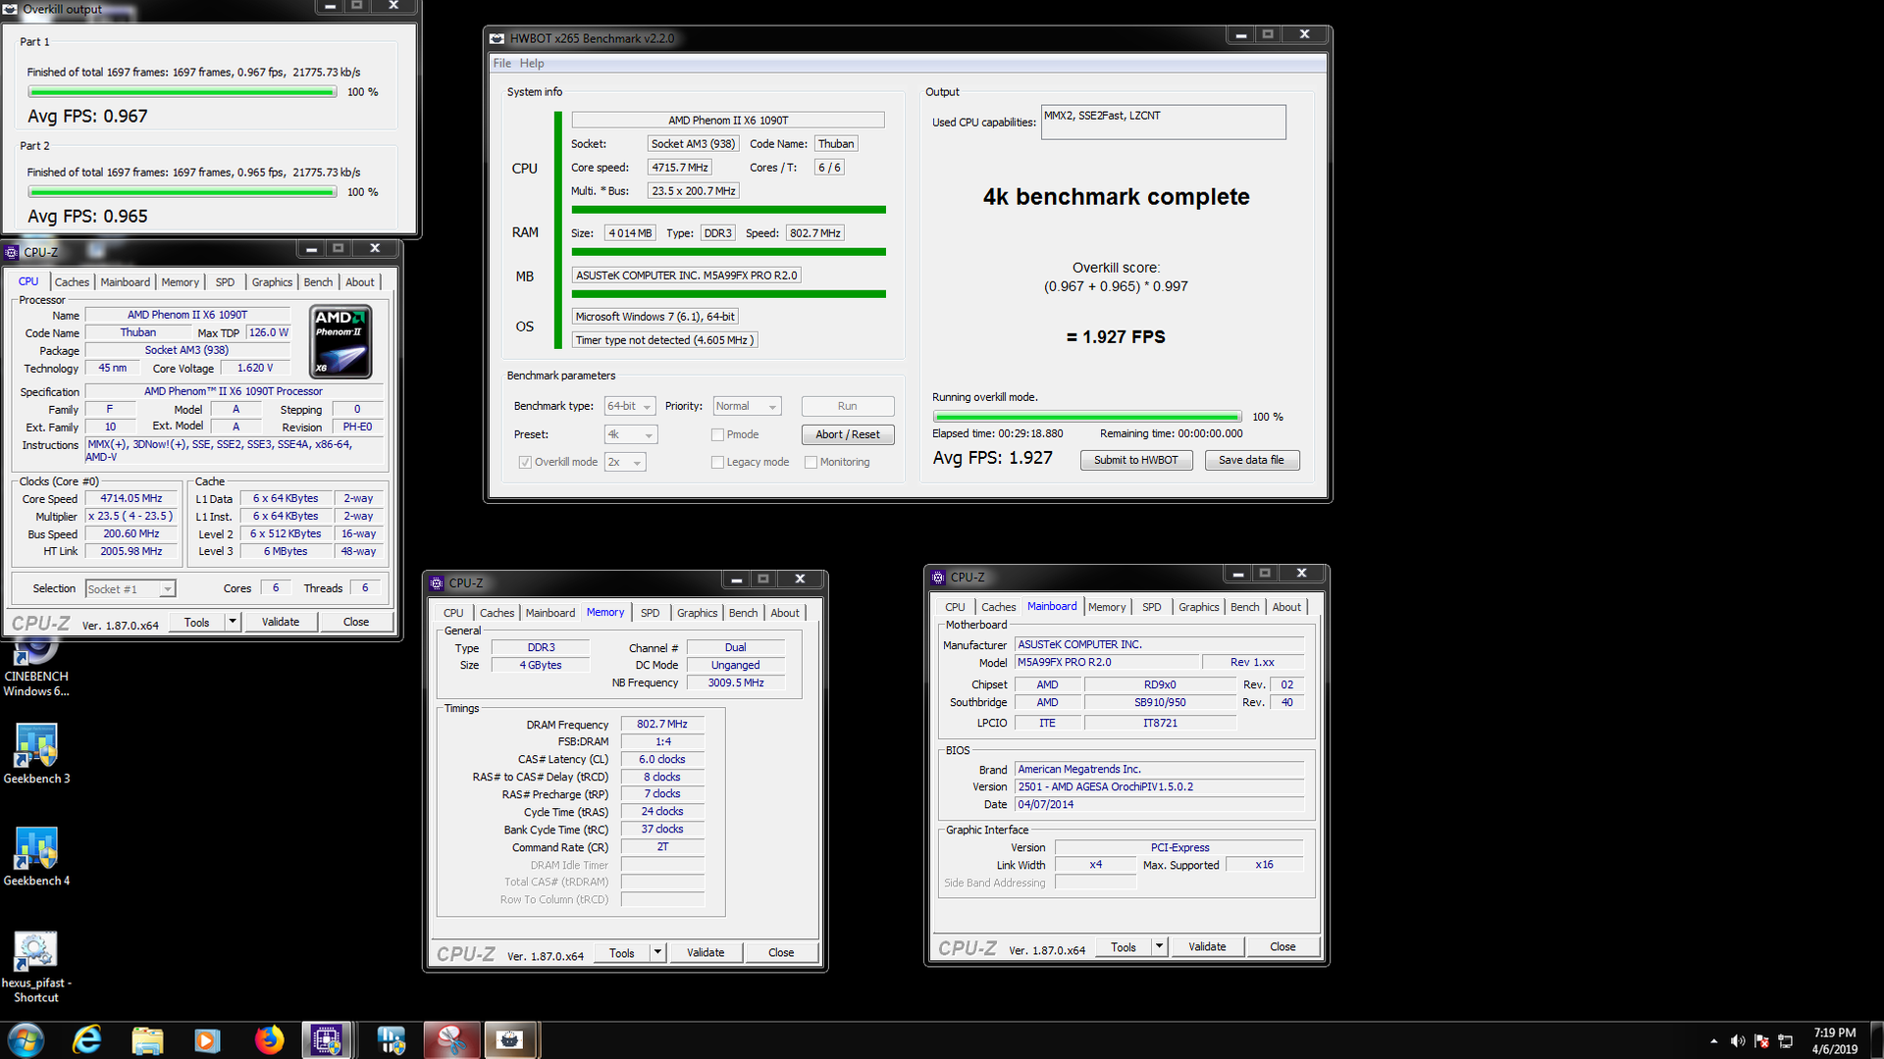Select the Geekbench 4 desktop icon
The height and width of the screenshot is (1059, 1884).
tap(36, 856)
